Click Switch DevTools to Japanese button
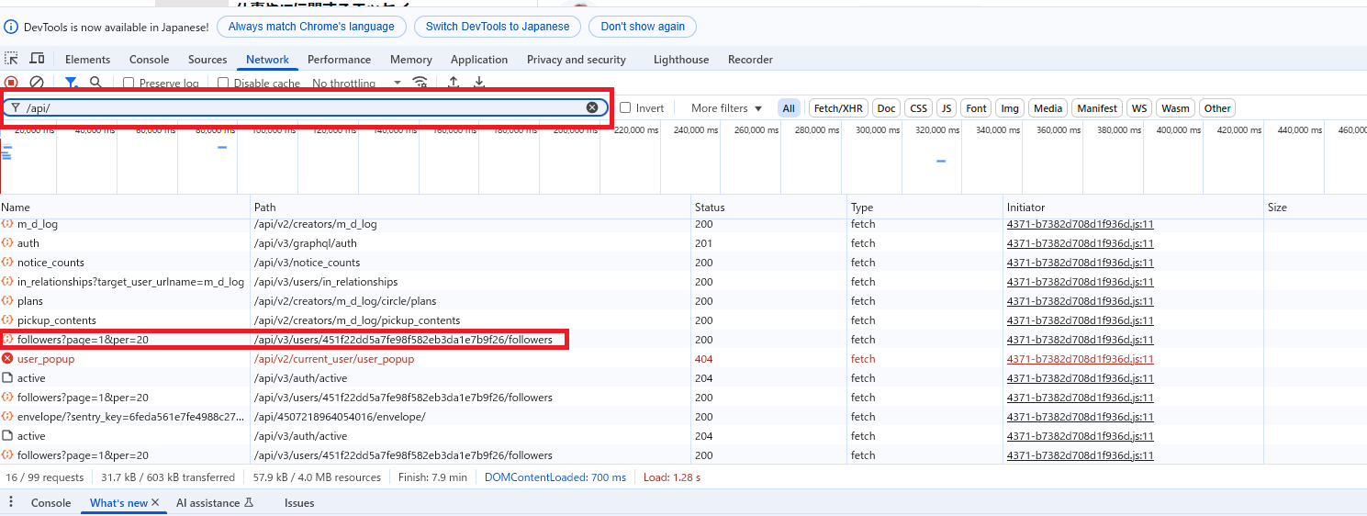 (x=497, y=27)
